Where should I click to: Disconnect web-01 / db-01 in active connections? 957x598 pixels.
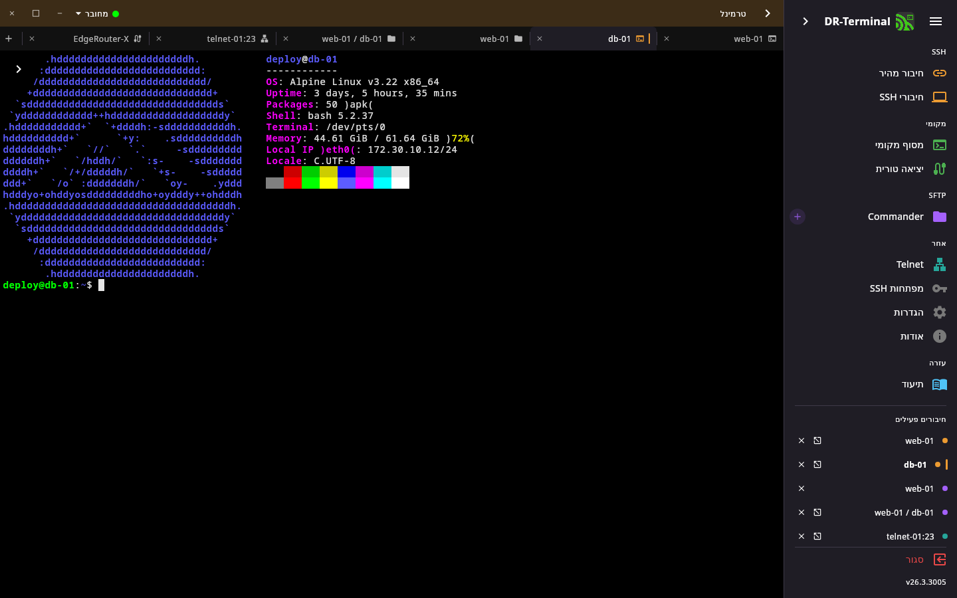[x=801, y=512]
